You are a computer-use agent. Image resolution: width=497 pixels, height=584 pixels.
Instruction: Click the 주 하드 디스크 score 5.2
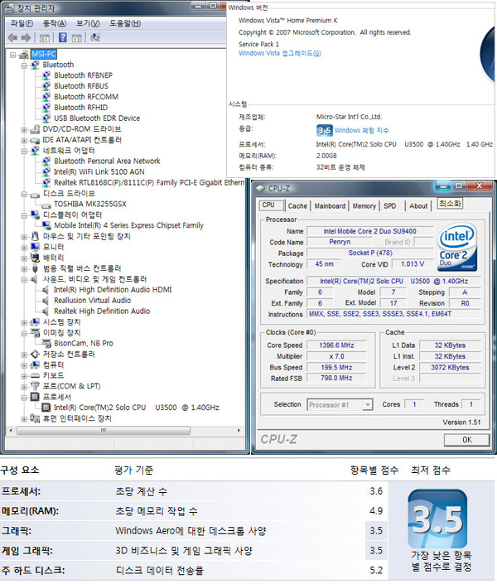376,571
